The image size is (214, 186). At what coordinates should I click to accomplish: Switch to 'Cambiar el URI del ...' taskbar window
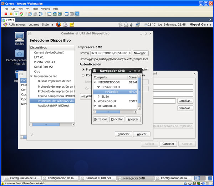pyautogui.click(x=98, y=178)
